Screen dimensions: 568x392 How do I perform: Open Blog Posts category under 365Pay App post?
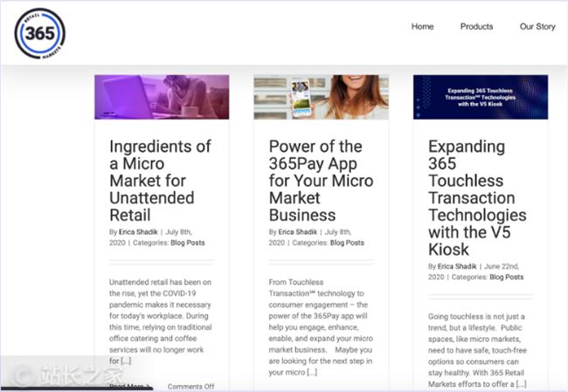click(x=347, y=243)
